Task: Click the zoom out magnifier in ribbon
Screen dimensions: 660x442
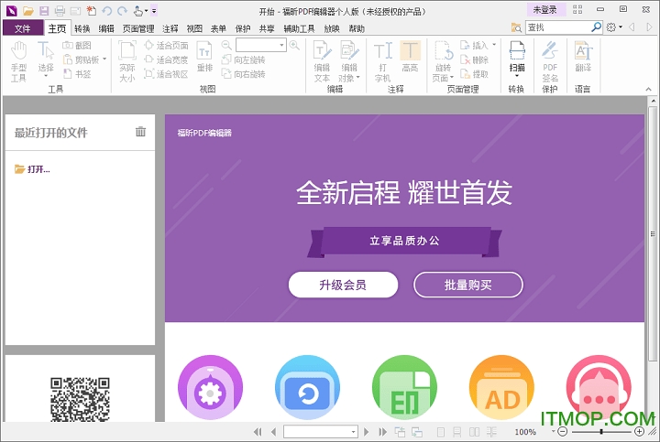Action: (226, 45)
